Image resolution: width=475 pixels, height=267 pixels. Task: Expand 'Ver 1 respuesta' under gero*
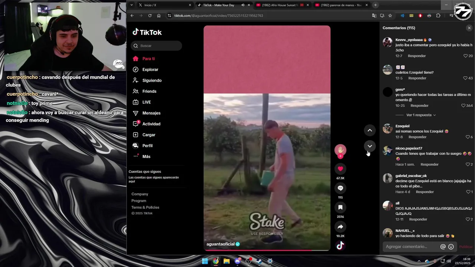pos(421,115)
